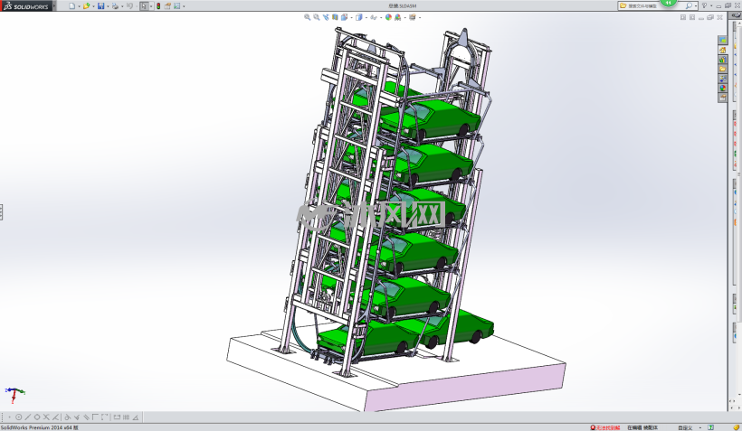Expand the search type dropdown arrow
742x431 pixels.
click(695, 6)
